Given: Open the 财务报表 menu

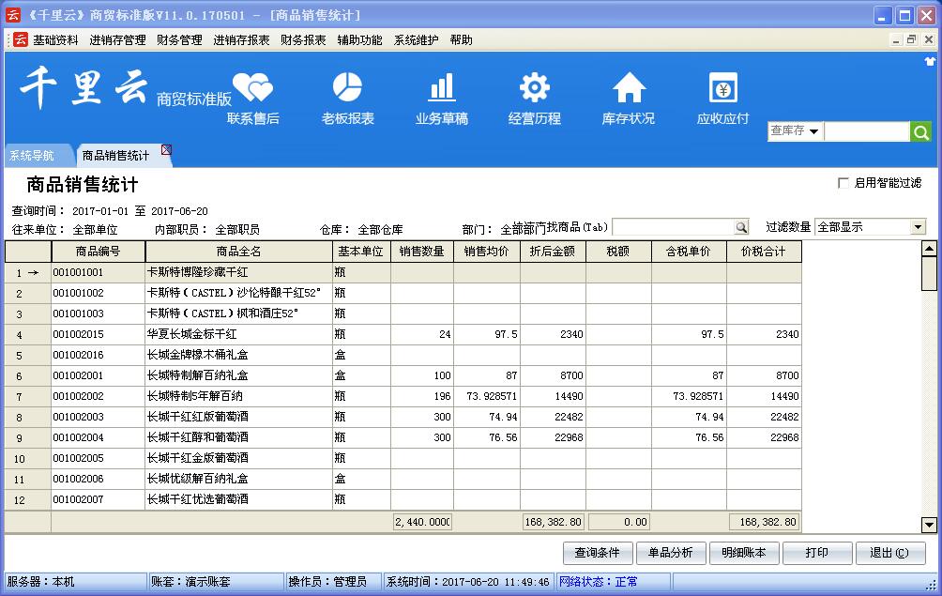Looking at the screenshot, I should click(303, 40).
